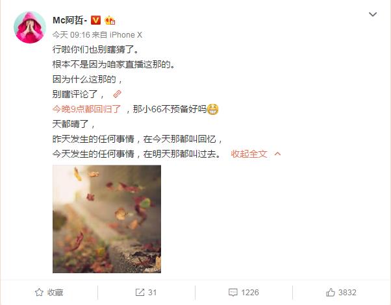The width and height of the screenshot is (391, 305).
Task: Click the star favorite icon
Action: coord(39,292)
